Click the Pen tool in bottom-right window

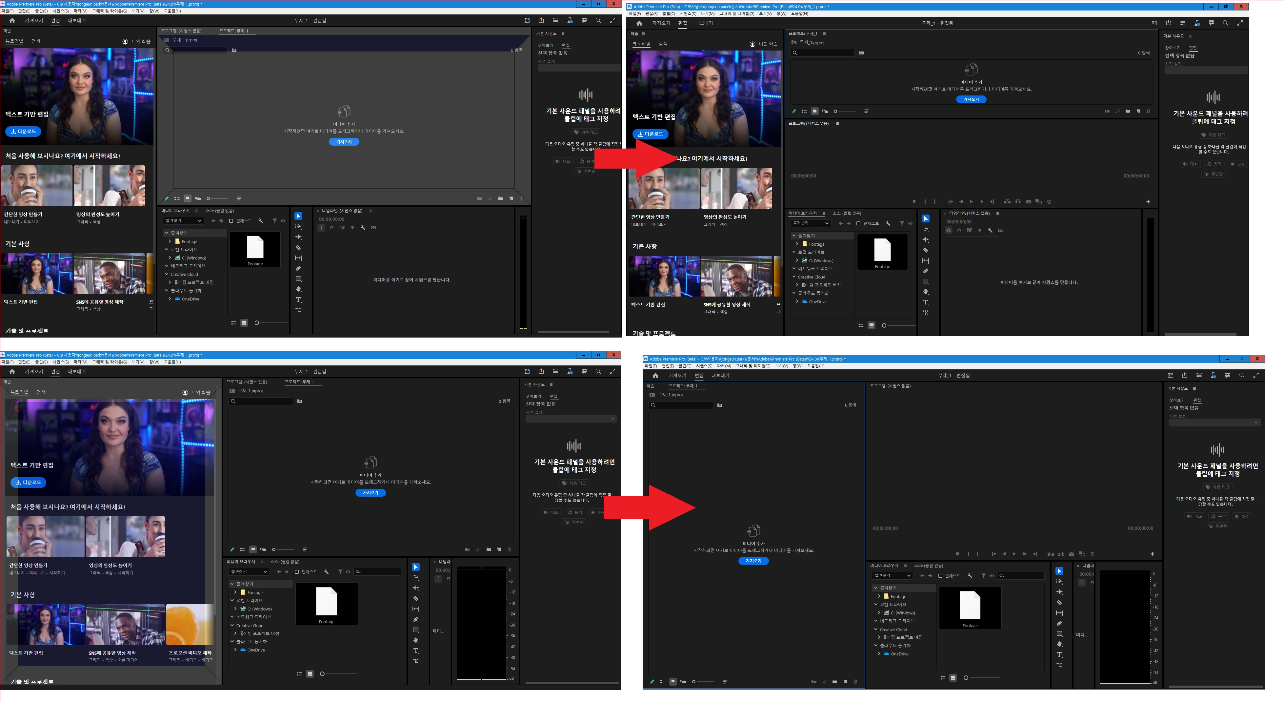pos(1059,623)
